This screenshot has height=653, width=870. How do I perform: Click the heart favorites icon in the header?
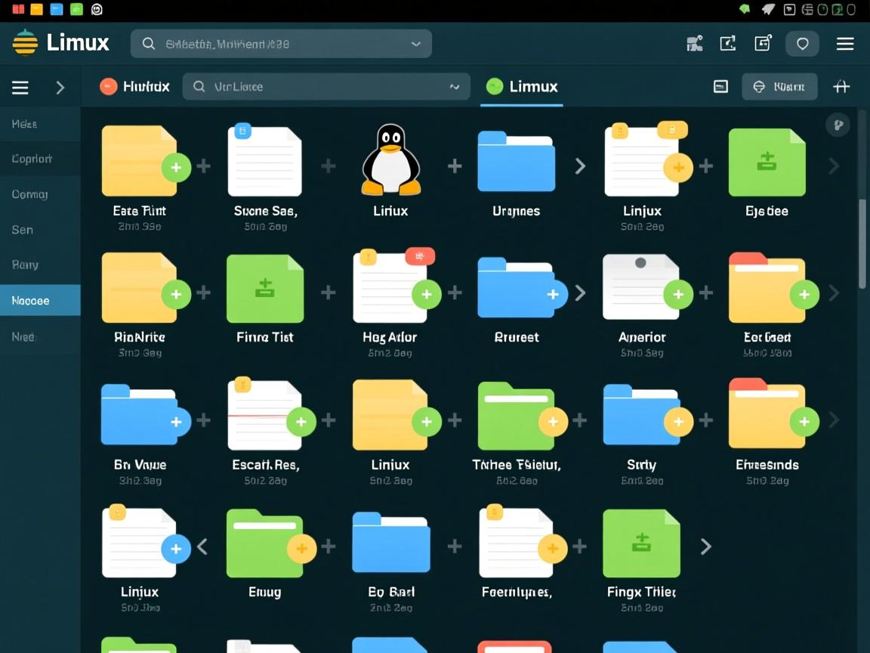pyautogui.click(x=802, y=43)
